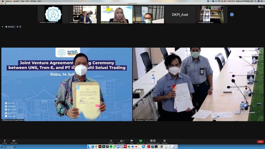The image size is (265, 149).
Task: Open the Window menu in menu bar
Action: click(33, 1)
